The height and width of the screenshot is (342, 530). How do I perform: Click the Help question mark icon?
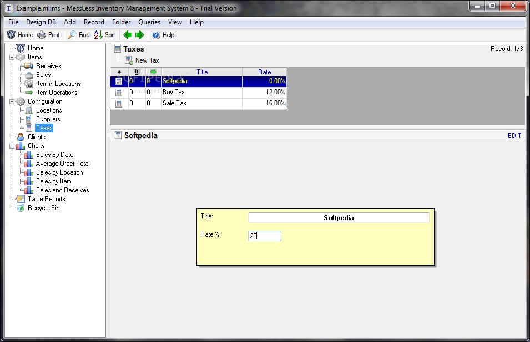point(156,35)
